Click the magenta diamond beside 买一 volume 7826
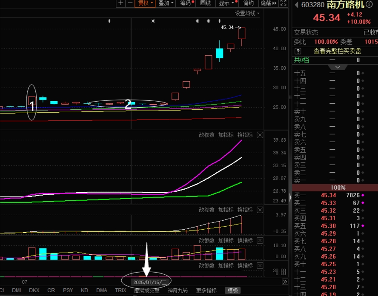The width and height of the screenshot is (378, 296). click(363, 195)
